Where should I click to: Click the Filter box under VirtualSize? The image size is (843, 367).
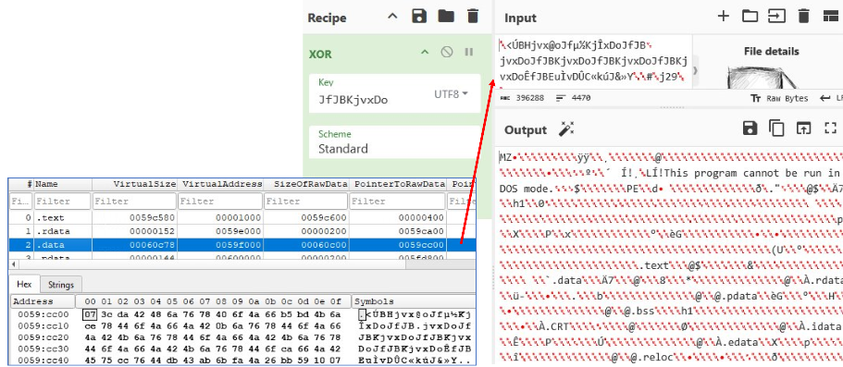click(x=134, y=201)
